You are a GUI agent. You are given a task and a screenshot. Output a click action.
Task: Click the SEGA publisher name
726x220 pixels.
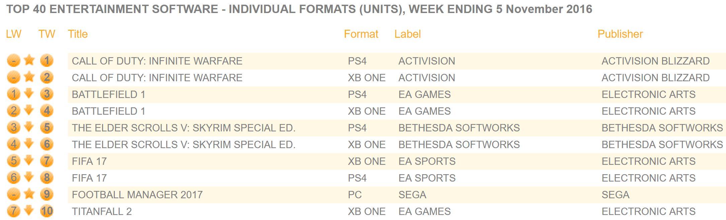(615, 195)
